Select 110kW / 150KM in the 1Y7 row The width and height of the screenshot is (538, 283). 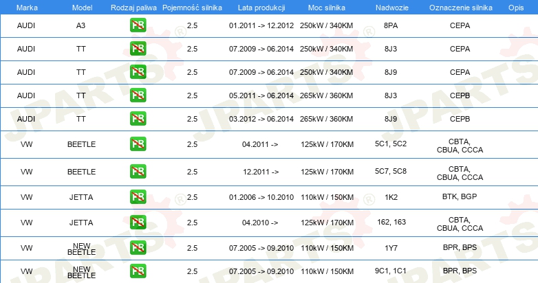(x=327, y=248)
